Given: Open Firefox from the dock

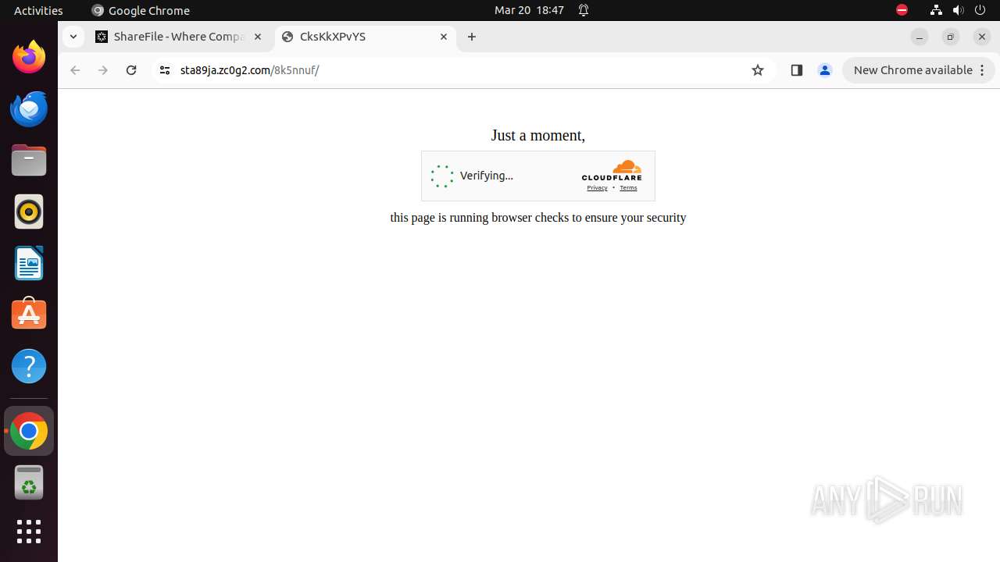Looking at the screenshot, I should (29, 57).
